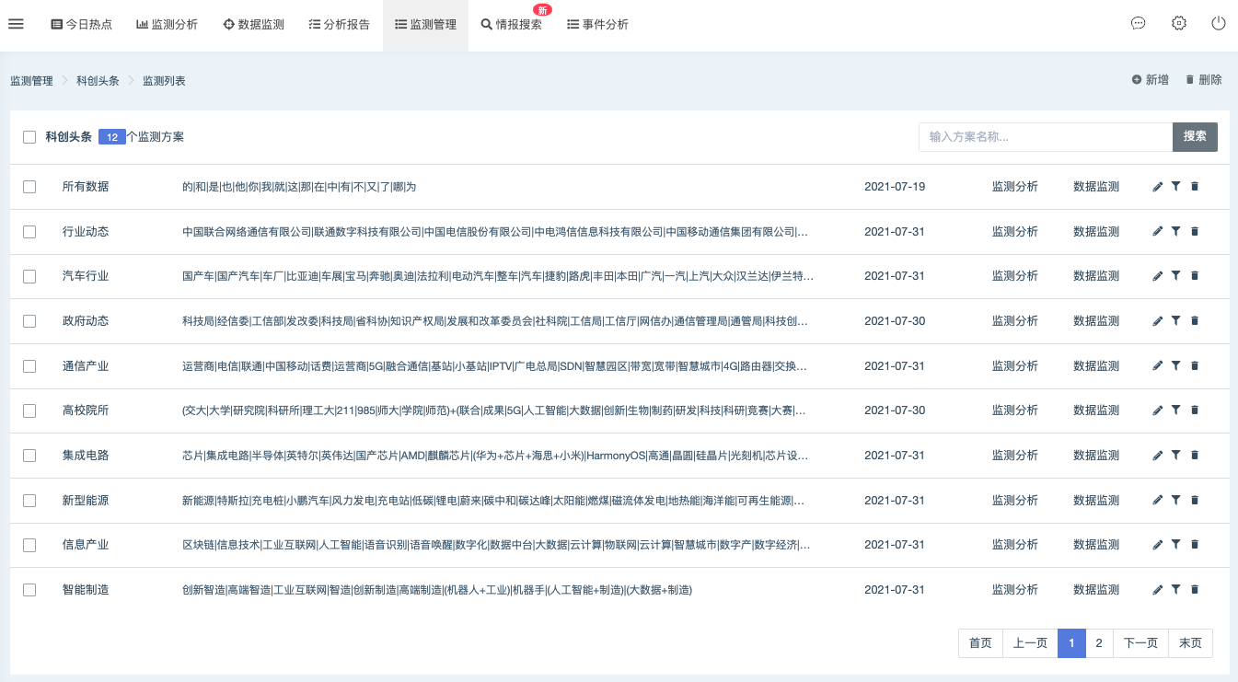Open filter icon for 行业动态 row

[1175, 231]
